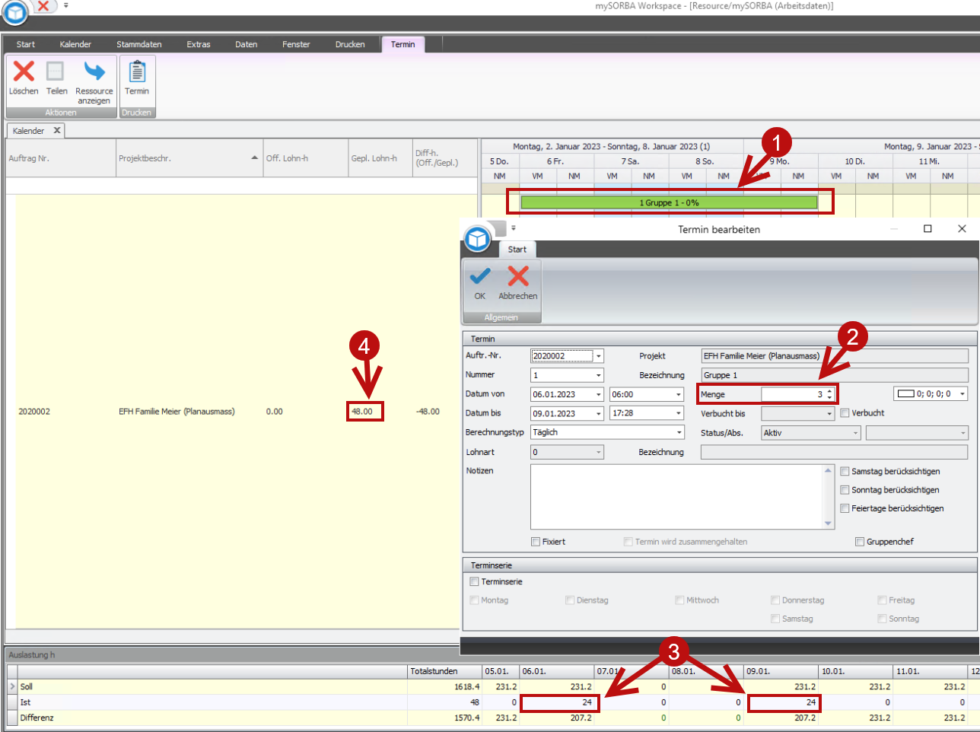Click the Termin print clipboard icon
This screenshot has height=732, width=980.
(137, 72)
